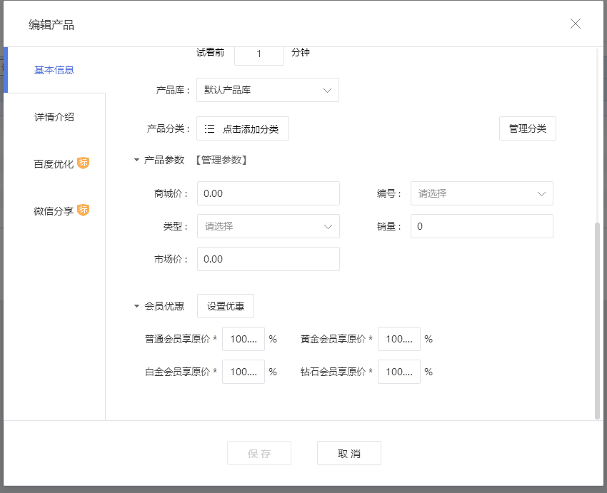Open the 类型 dropdown
Screen dimensions: 607x493
tap(269, 226)
